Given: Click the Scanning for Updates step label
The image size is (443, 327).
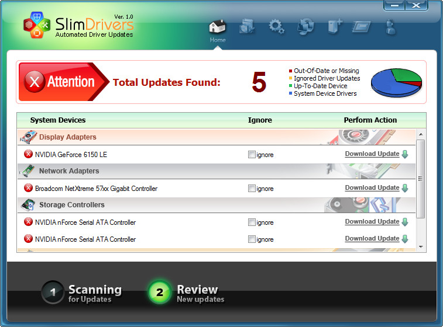Looking at the screenshot, I should point(95,294).
